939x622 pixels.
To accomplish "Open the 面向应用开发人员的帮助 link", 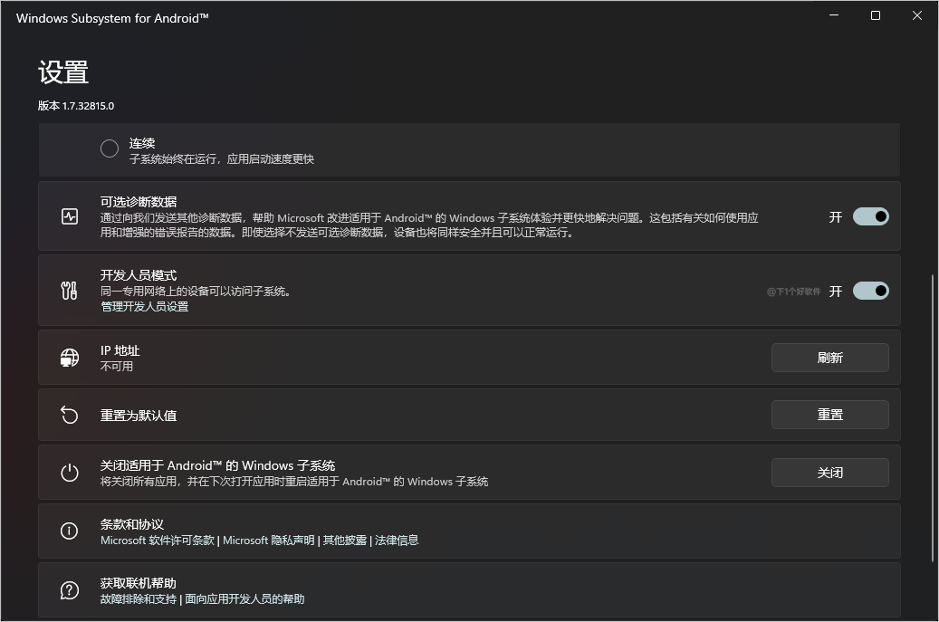I will point(244,599).
